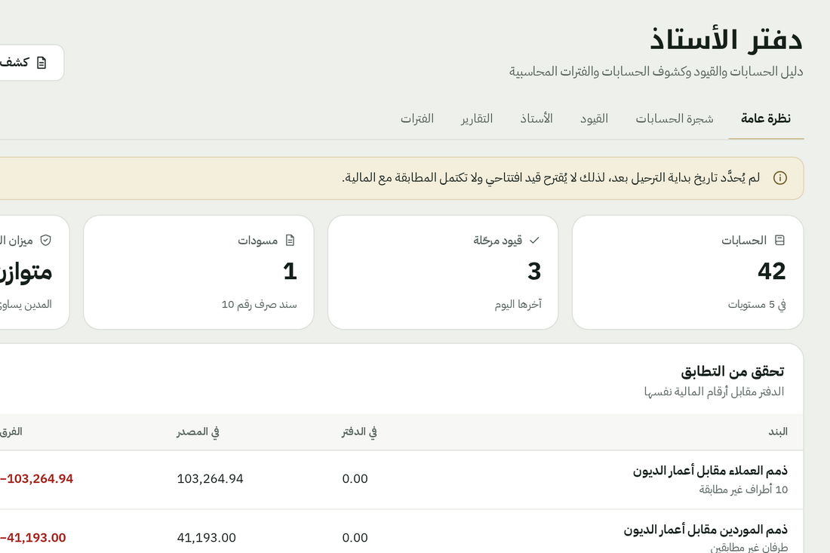Click the text آخرها اليوم

pyautogui.click(x=518, y=305)
